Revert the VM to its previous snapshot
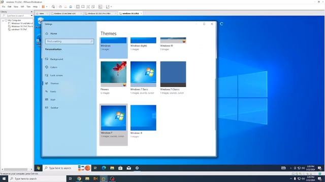Screen dimensions: 325x182 click(x=66, y=7)
